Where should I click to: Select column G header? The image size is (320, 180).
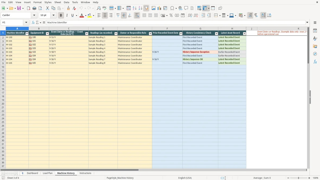click(x=200, y=29)
